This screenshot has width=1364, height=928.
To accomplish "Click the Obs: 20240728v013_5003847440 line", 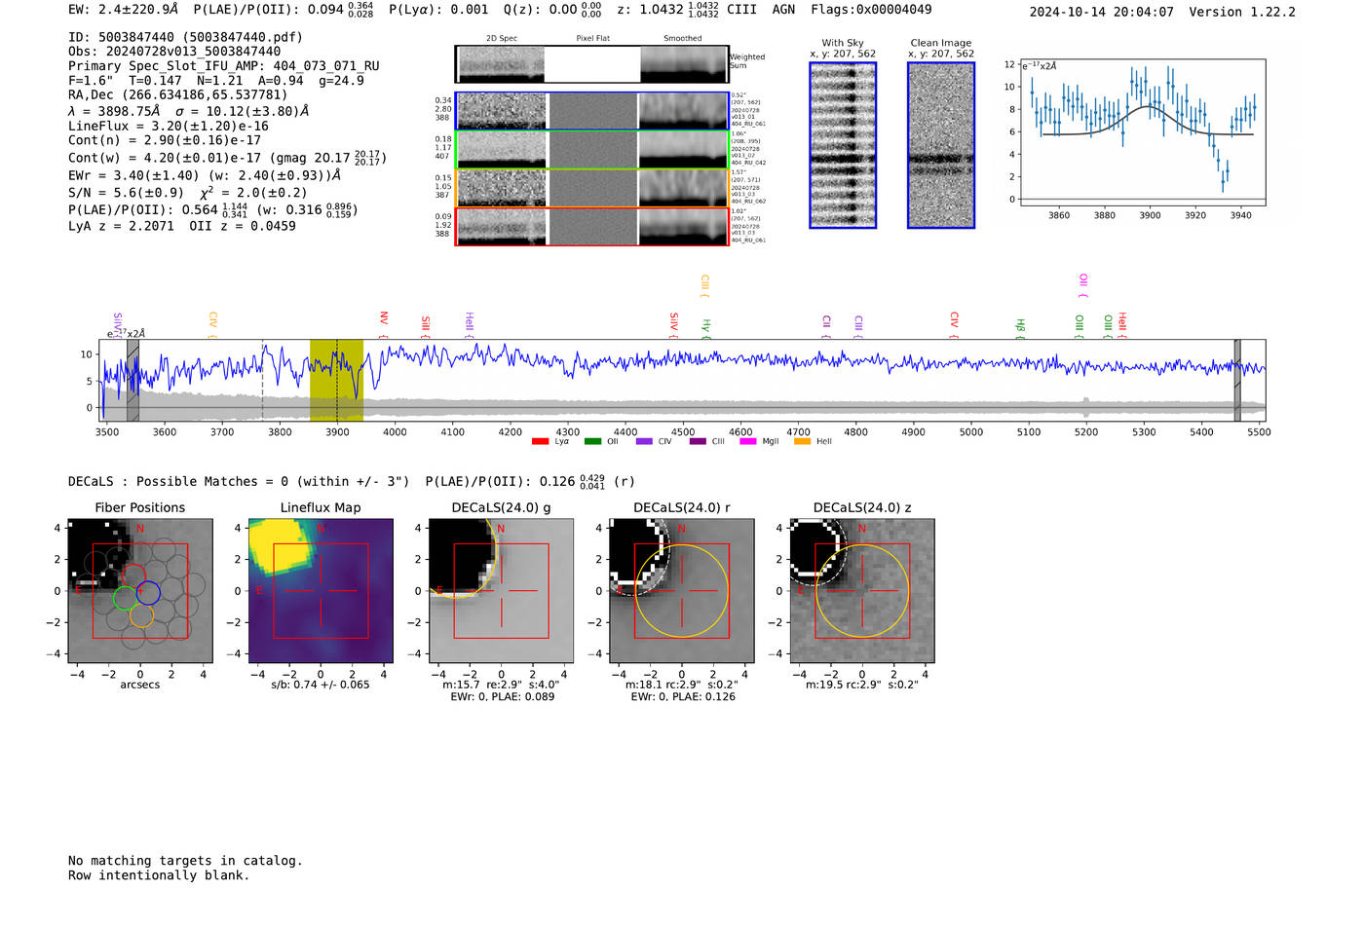I will [x=174, y=52].
